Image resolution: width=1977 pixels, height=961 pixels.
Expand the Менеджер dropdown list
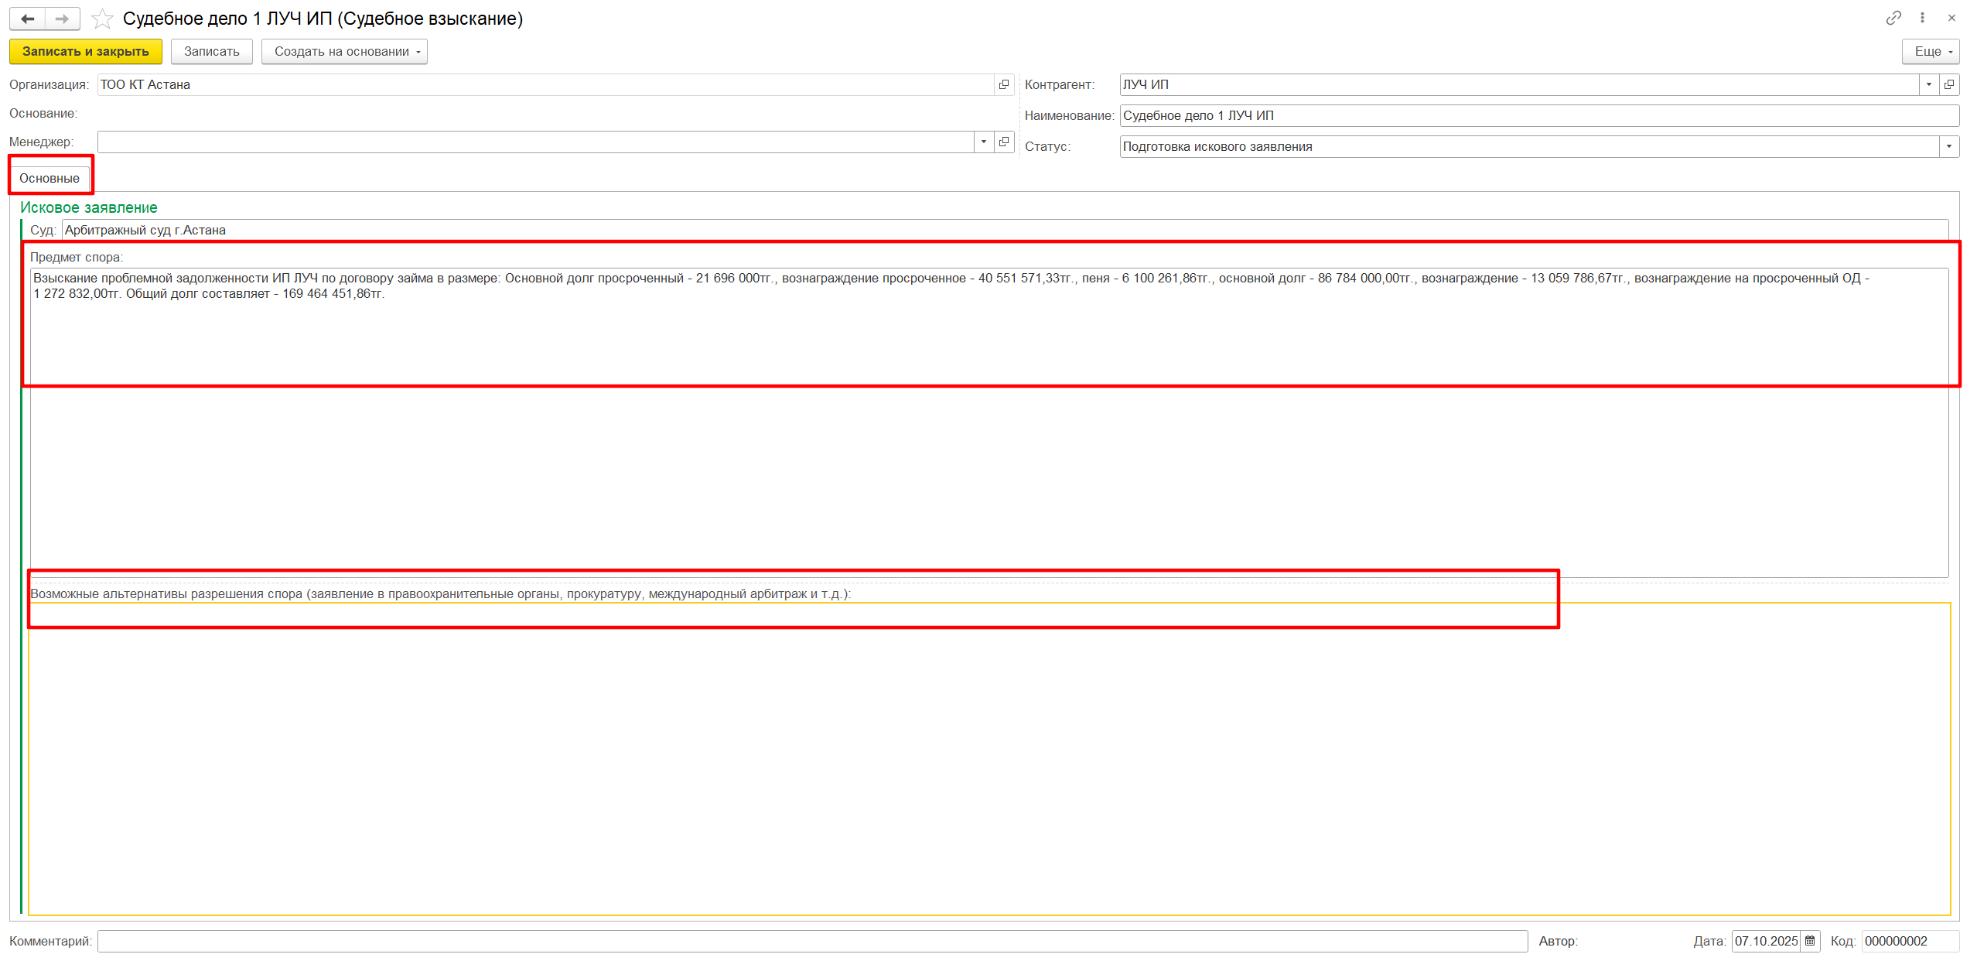984,142
